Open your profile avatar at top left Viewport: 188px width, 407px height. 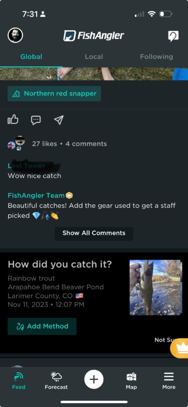(15, 35)
